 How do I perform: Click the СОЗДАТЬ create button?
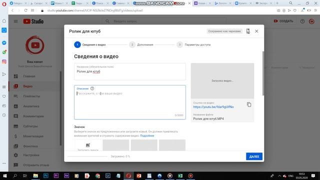tap(283, 21)
